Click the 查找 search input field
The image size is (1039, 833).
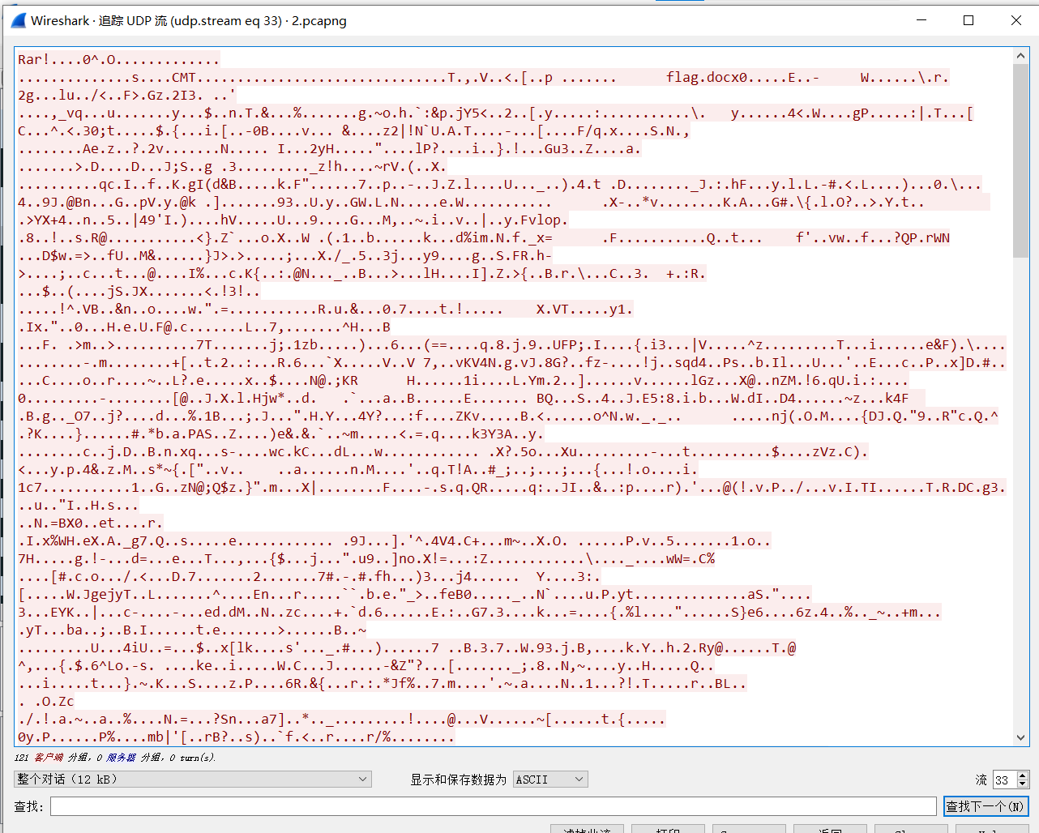tap(493, 806)
